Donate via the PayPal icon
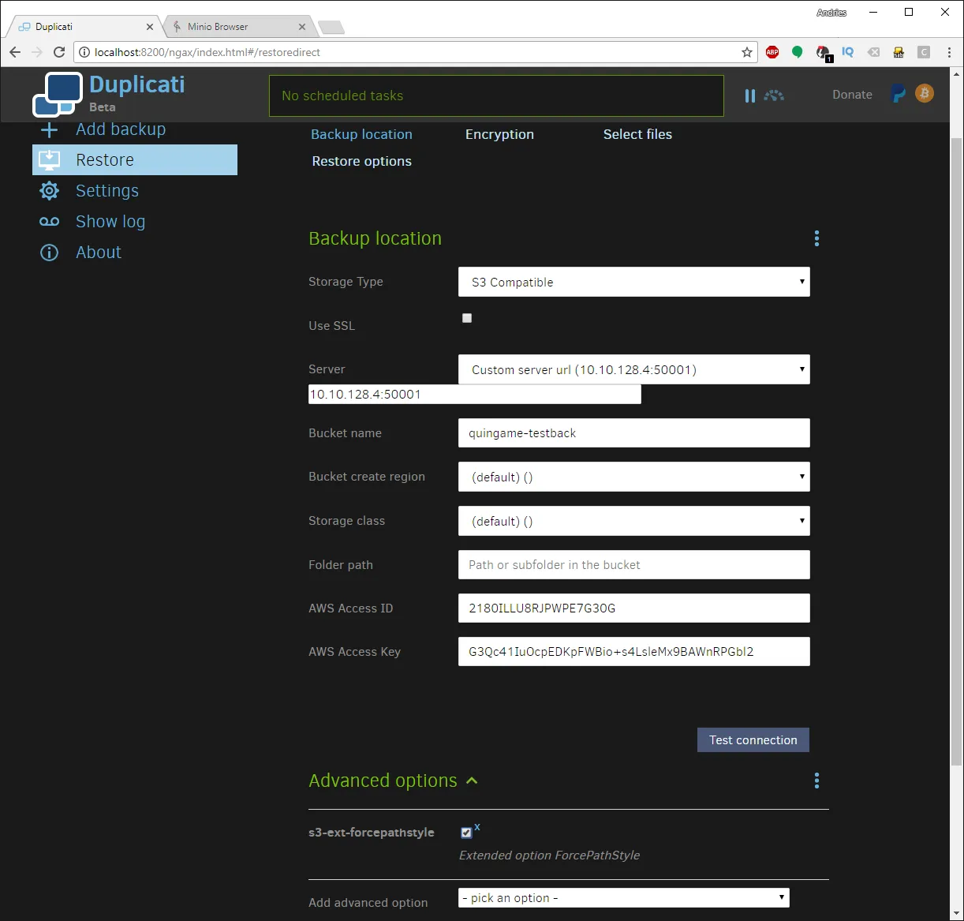The image size is (964, 921). (x=899, y=94)
